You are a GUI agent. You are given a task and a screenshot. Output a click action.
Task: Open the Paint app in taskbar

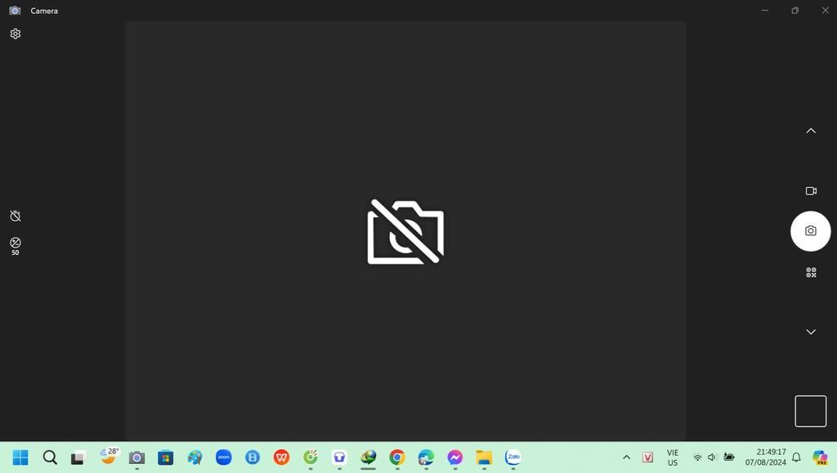click(x=195, y=457)
